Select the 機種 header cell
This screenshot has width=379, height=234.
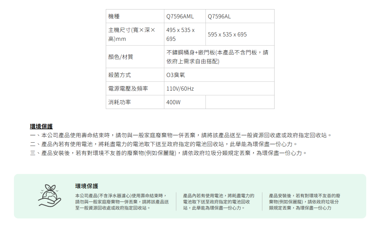pyautogui.click(x=135, y=16)
